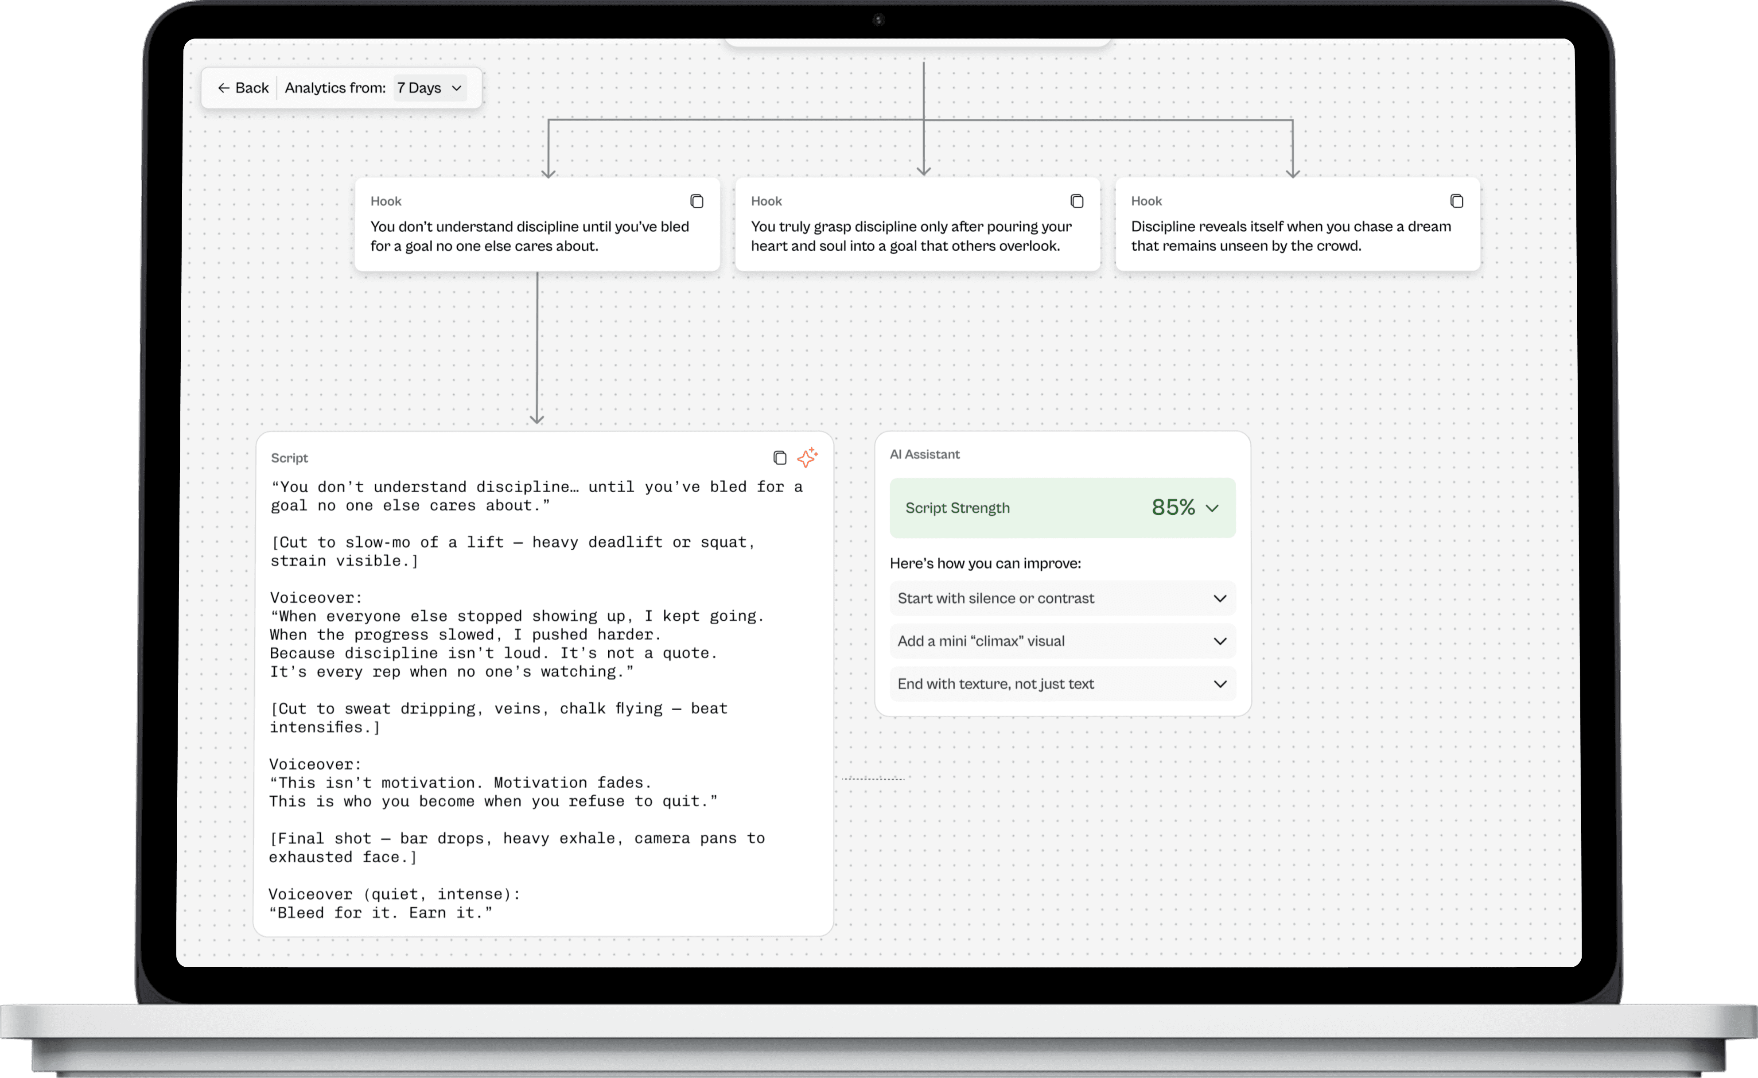Copy the third hook about chasing a dream
1758x1078 pixels.
1456,201
